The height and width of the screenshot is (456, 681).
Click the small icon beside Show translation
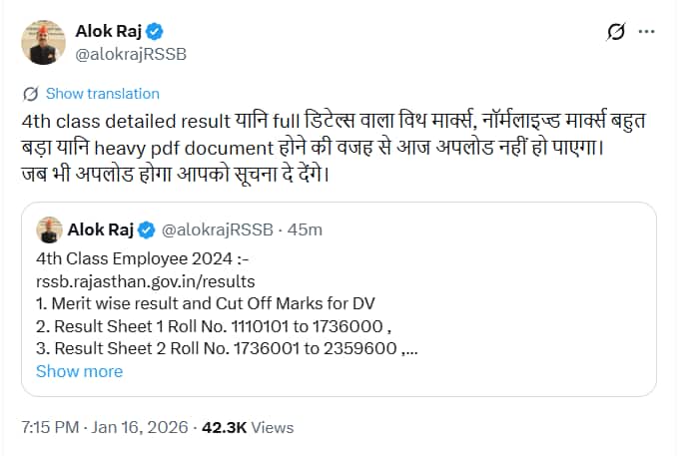click(30, 94)
